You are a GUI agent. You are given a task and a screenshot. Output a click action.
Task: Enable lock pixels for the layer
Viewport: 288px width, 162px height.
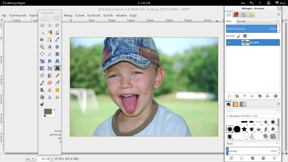click(x=239, y=36)
